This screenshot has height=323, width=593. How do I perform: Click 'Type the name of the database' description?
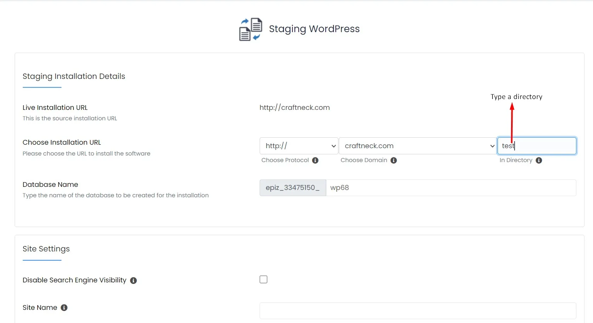[116, 195]
